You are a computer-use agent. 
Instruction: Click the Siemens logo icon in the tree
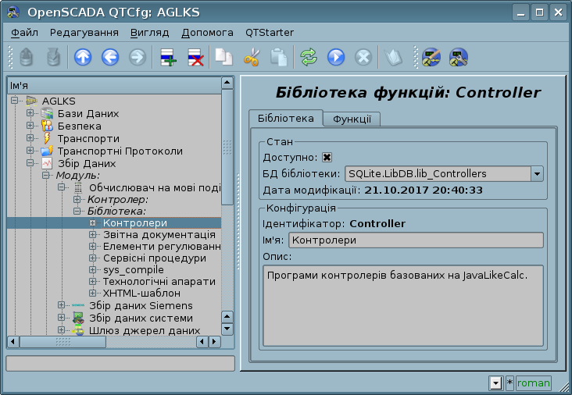tap(78, 305)
